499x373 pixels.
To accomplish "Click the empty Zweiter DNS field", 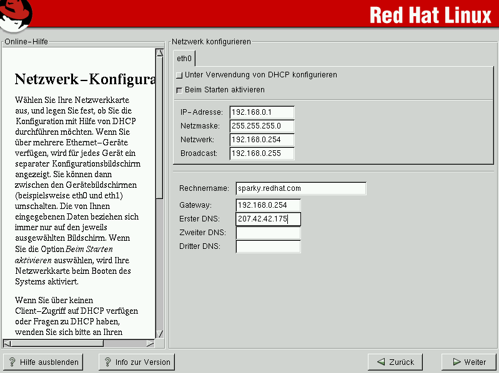I will click(268, 233).
